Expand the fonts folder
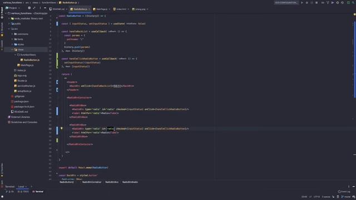Screen dimensions: 356x200 click(12, 39)
